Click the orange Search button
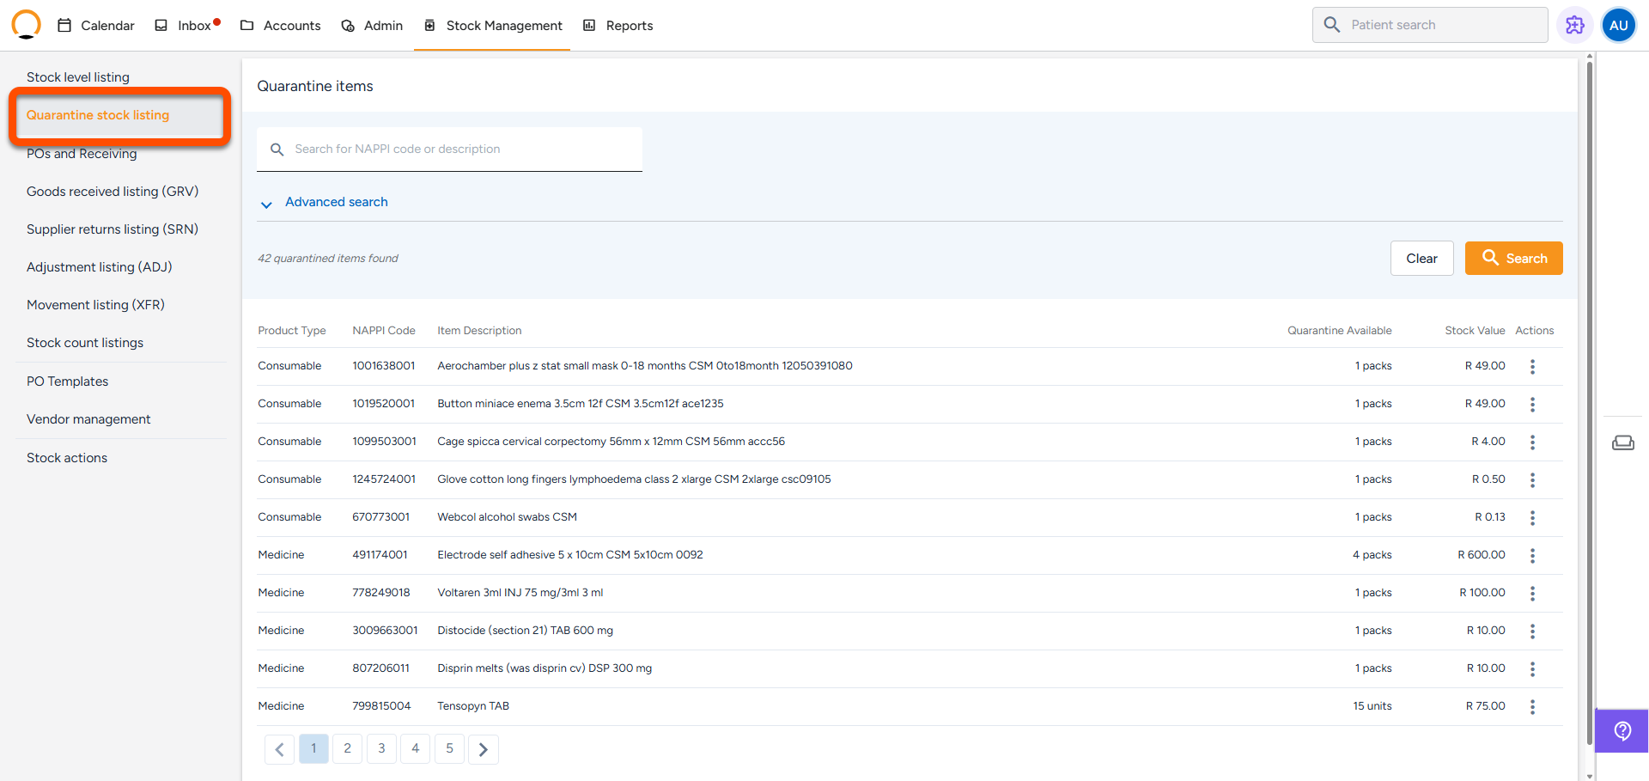The height and width of the screenshot is (781, 1649). tap(1513, 259)
